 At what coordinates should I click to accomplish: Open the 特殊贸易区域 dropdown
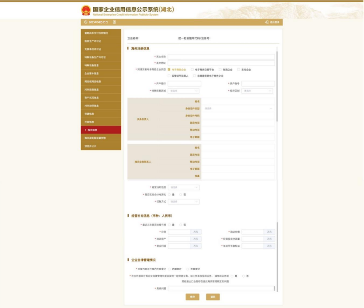[x=184, y=91]
